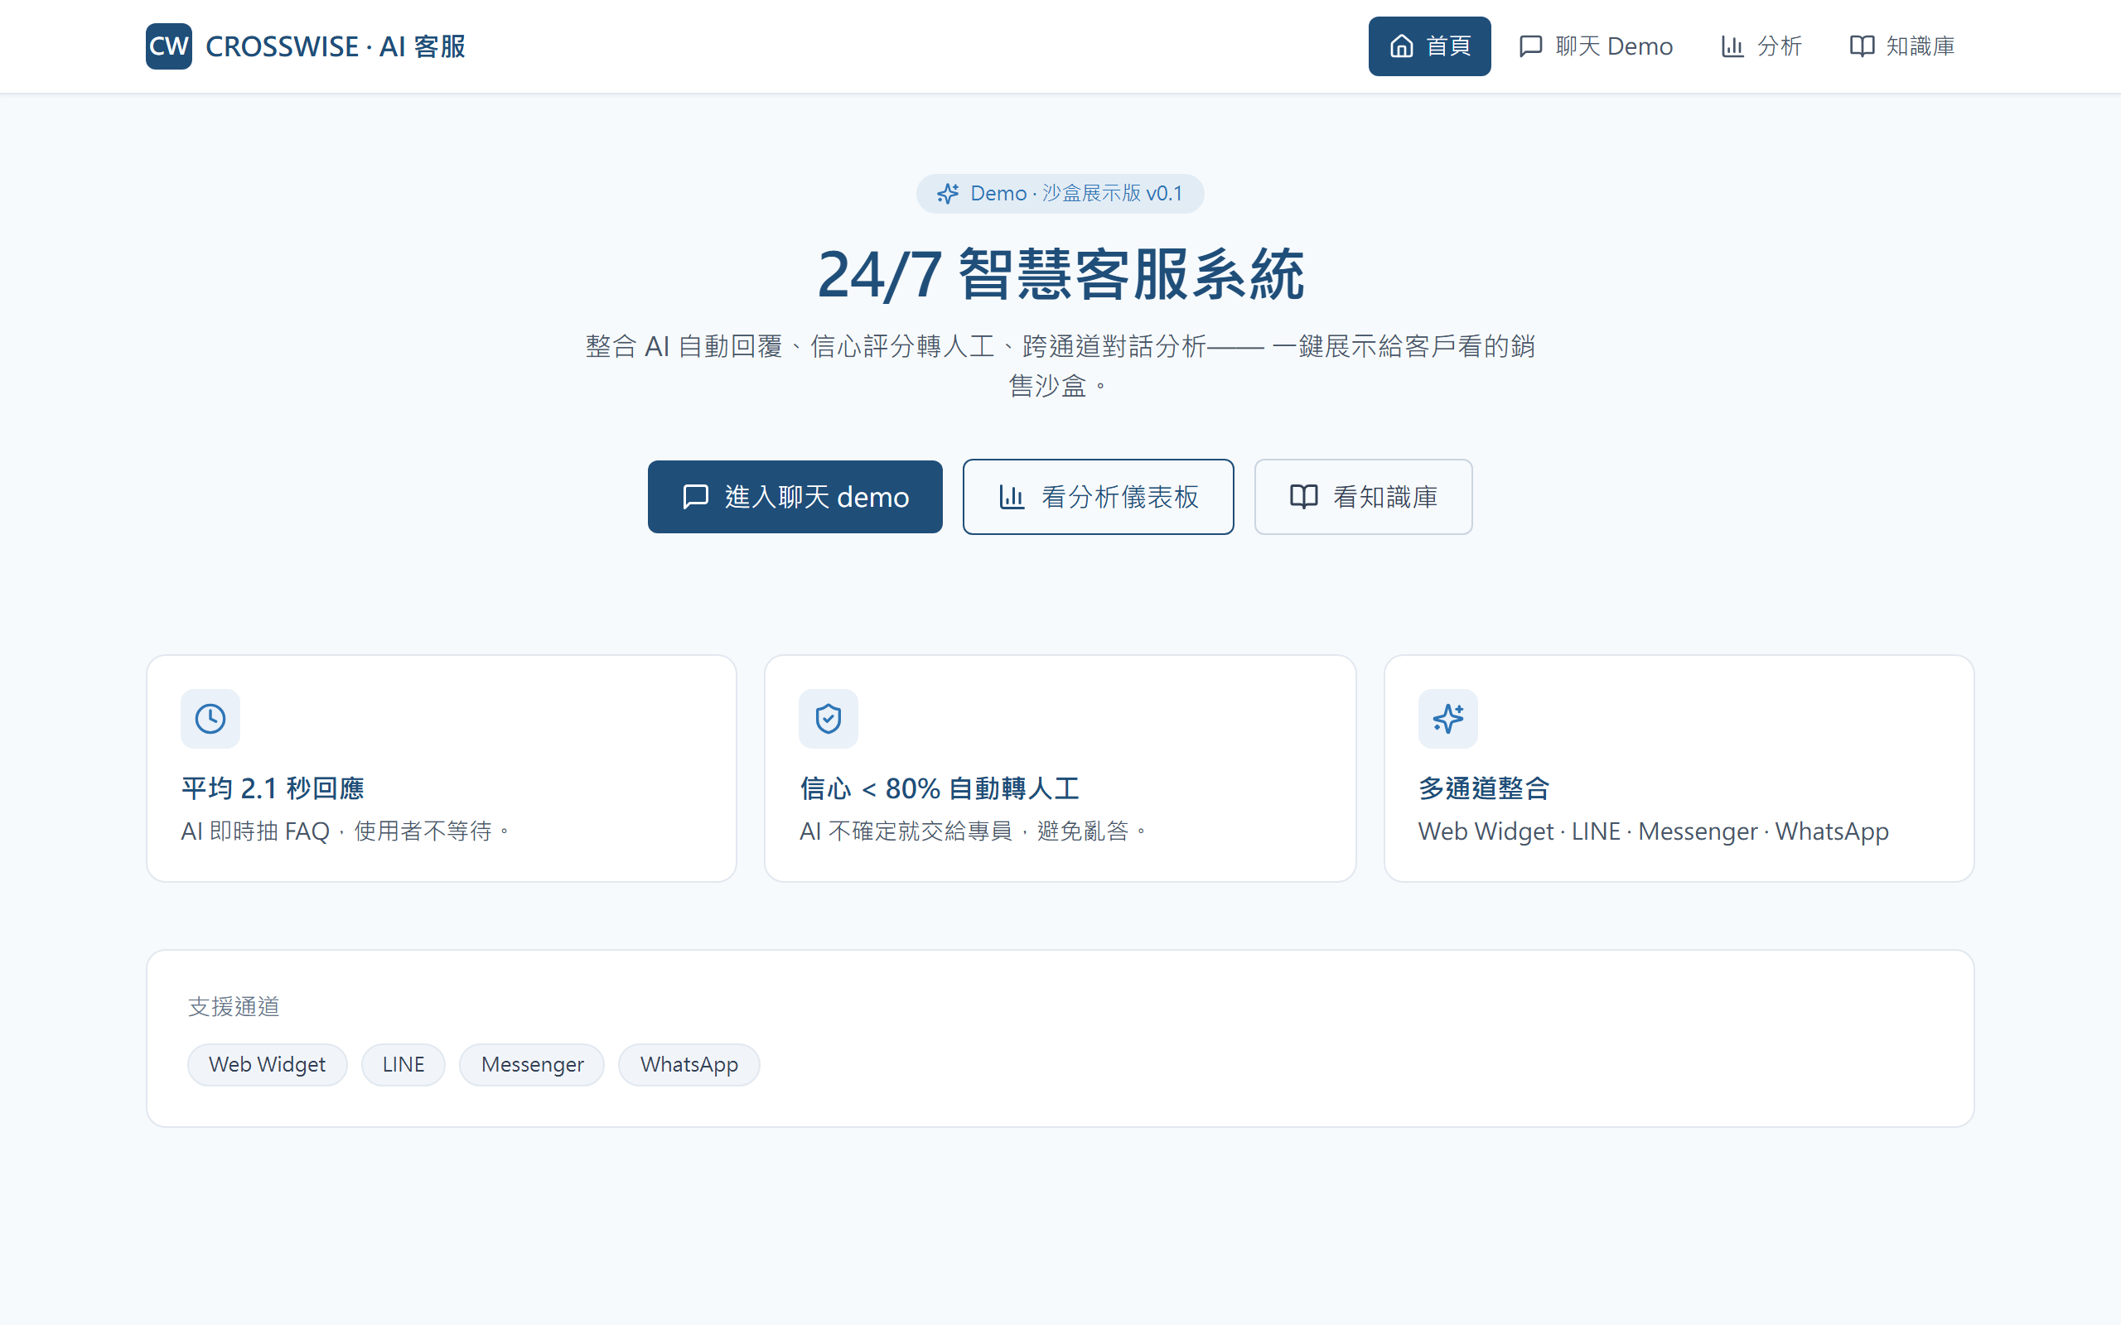Click the Web Widget · LINE · Messenger · WhatsApp line
Screen dimensions: 2121x1325
coord(1653,831)
